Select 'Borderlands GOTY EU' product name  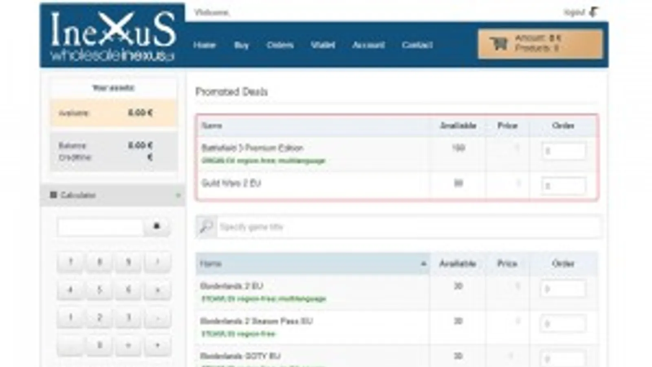tap(240, 356)
